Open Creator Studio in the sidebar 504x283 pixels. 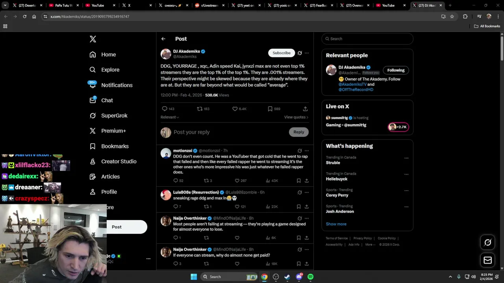pos(113,162)
